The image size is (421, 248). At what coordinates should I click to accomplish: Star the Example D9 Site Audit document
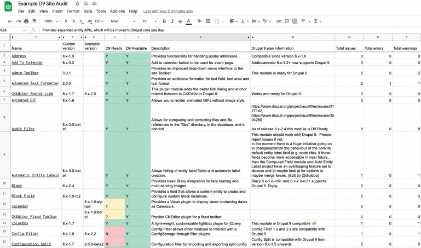pos(77,3)
